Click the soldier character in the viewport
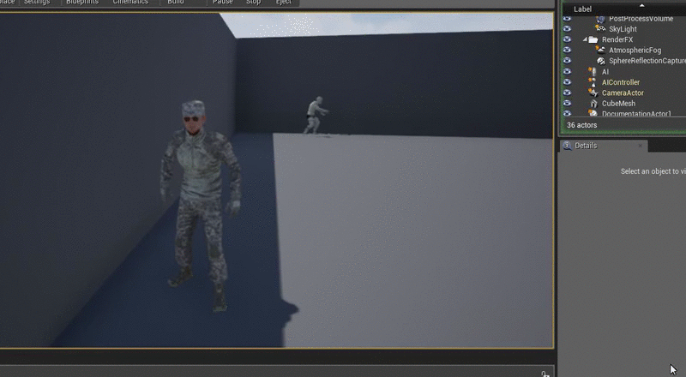This screenshot has width=686, height=377. coord(200,206)
